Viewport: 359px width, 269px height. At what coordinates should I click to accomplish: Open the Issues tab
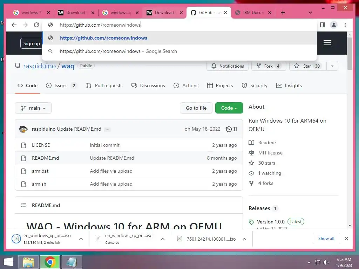tap(61, 85)
